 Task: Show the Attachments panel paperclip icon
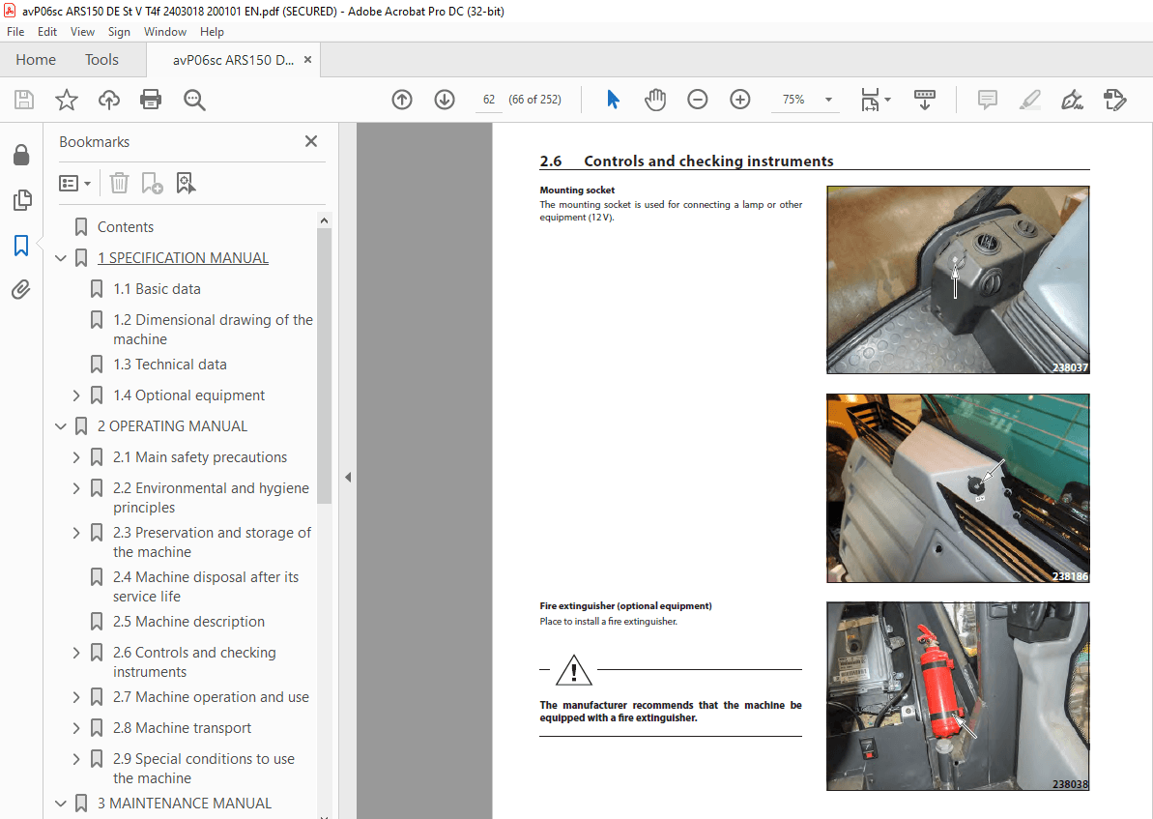tap(21, 289)
